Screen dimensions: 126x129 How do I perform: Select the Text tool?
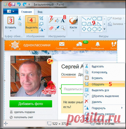click(x=63, y=20)
